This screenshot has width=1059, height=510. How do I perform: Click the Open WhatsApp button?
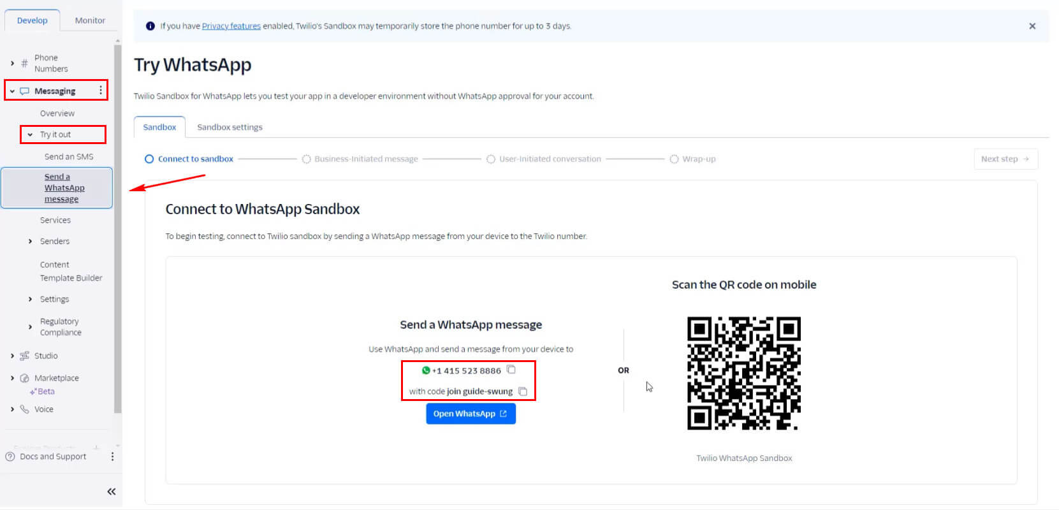coord(471,414)
